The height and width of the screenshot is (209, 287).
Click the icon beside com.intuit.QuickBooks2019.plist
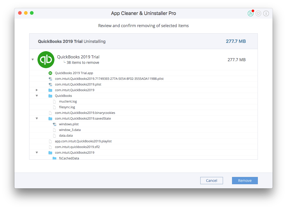[x=50, y=84]
